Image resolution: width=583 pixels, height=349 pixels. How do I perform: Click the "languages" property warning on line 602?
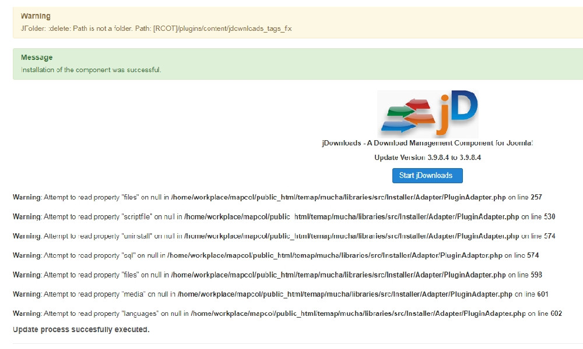287,314
